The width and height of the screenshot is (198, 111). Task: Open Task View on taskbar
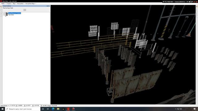(48, 109)
